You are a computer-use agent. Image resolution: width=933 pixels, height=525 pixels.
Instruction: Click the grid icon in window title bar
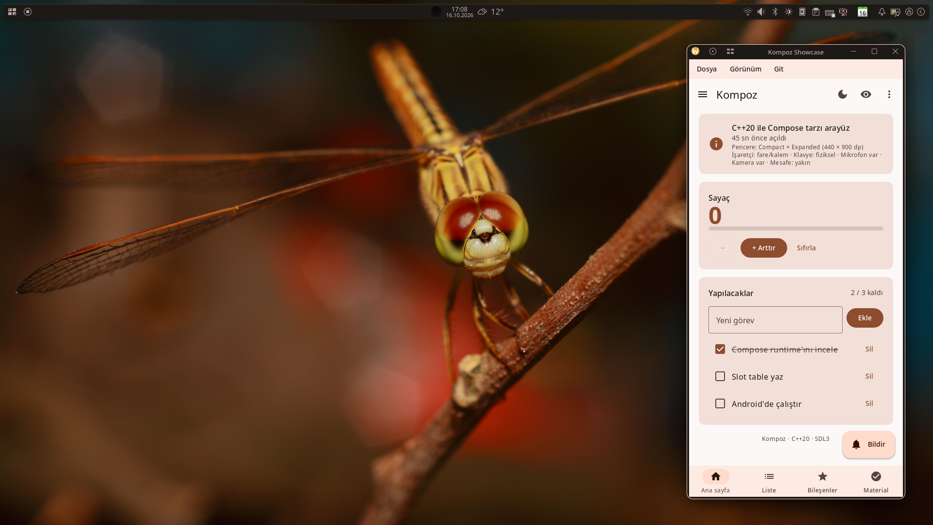coord(730,52)
